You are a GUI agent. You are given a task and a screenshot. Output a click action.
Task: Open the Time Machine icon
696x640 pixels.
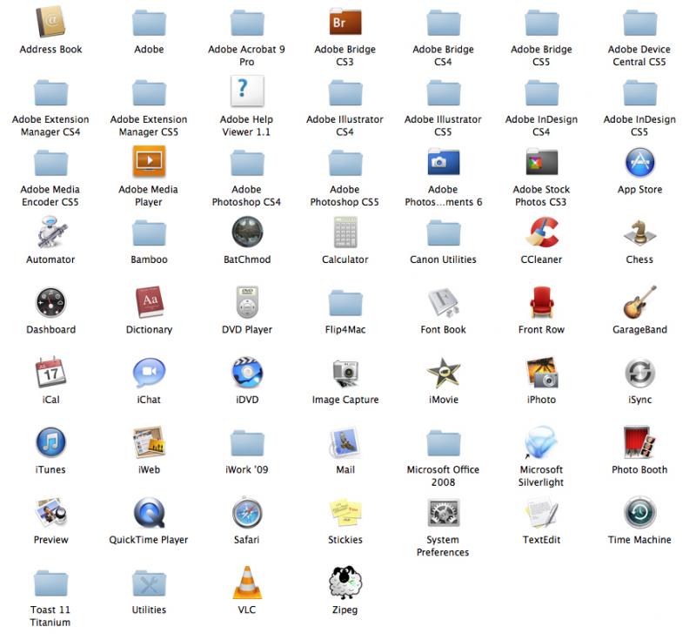(639, 512)
